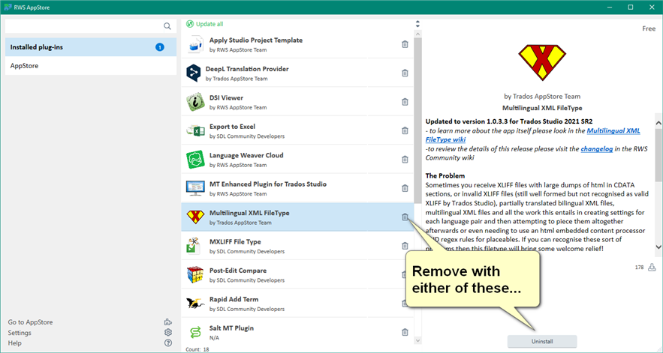Click the download count icon

click(652, 268)
